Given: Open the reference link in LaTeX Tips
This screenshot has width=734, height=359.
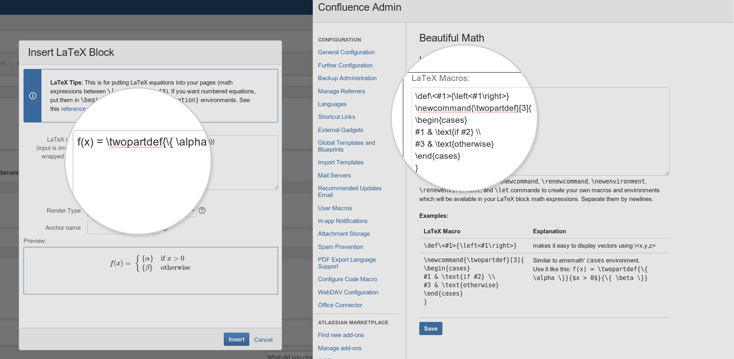Looking at the screenshot, I should 73,109.
